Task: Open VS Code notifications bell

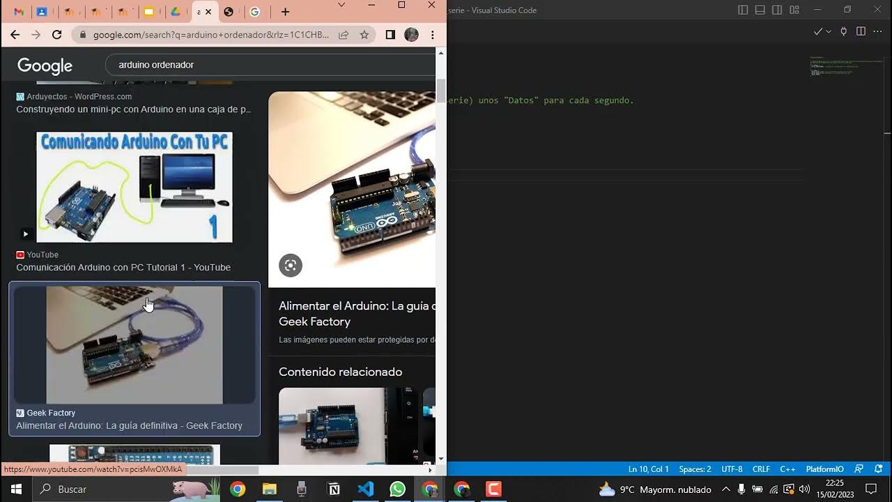Action: (x=879, y=469)
